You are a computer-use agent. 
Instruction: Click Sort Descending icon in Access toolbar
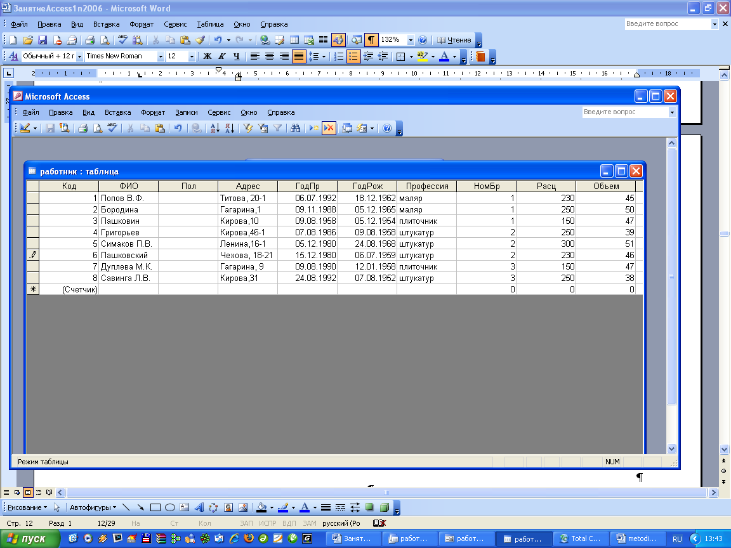[229, 128]
